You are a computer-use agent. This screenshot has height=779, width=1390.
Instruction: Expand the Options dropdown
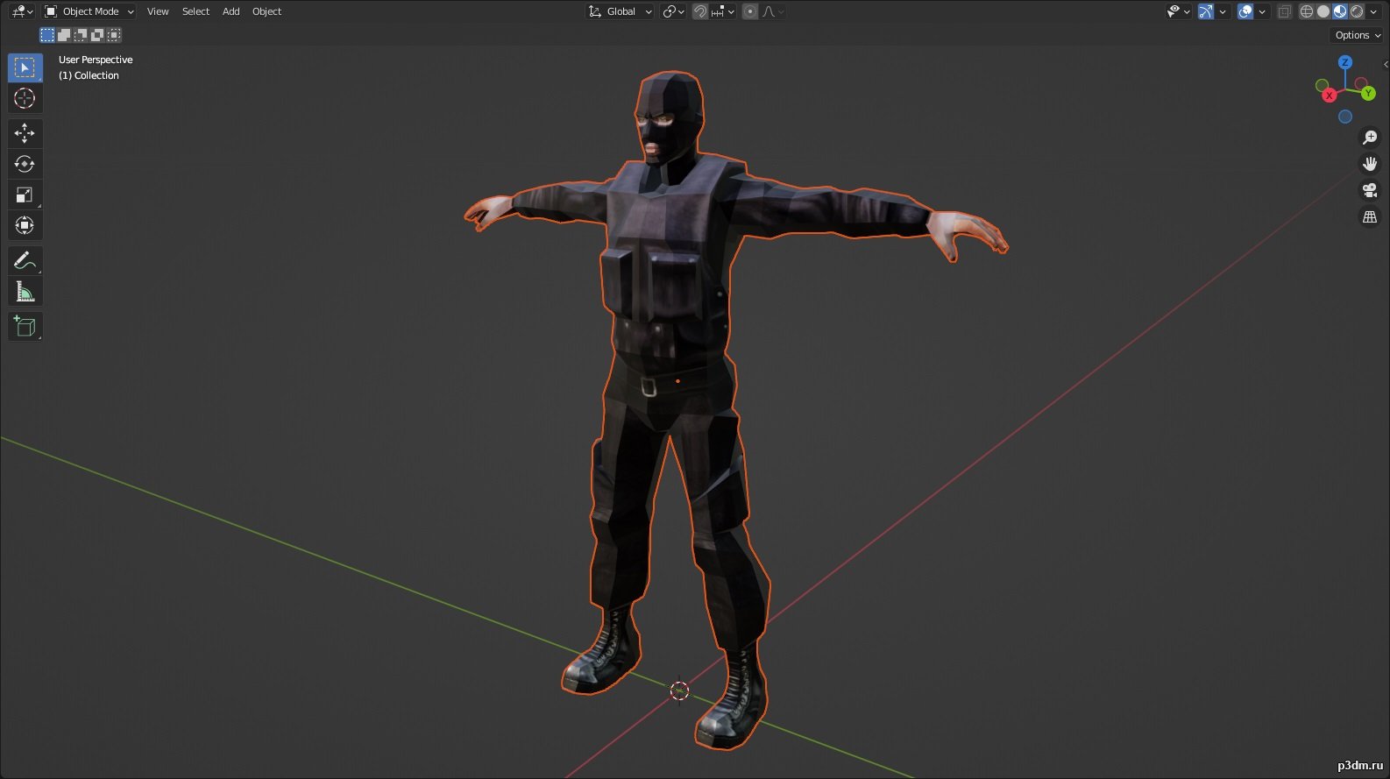coord(1357,35)
